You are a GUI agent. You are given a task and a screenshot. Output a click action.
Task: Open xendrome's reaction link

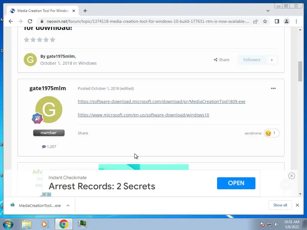253,133
